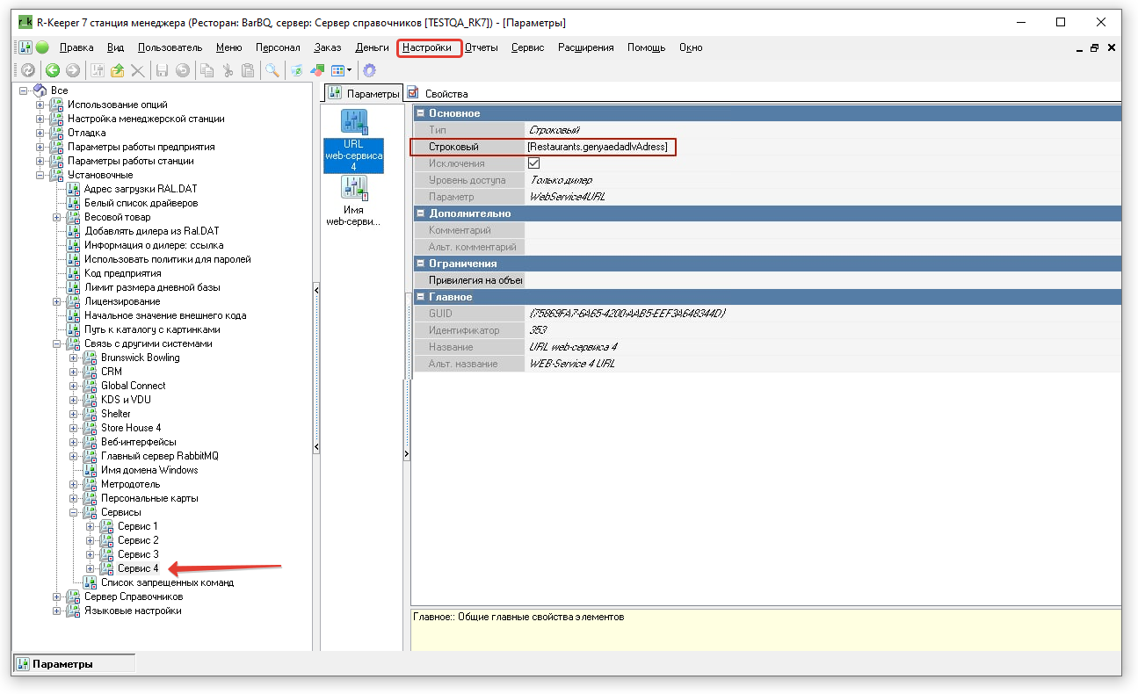The image size is (1138, 694).
Task: Click the Комментарий property field
Action: click(x=823, y=230)
